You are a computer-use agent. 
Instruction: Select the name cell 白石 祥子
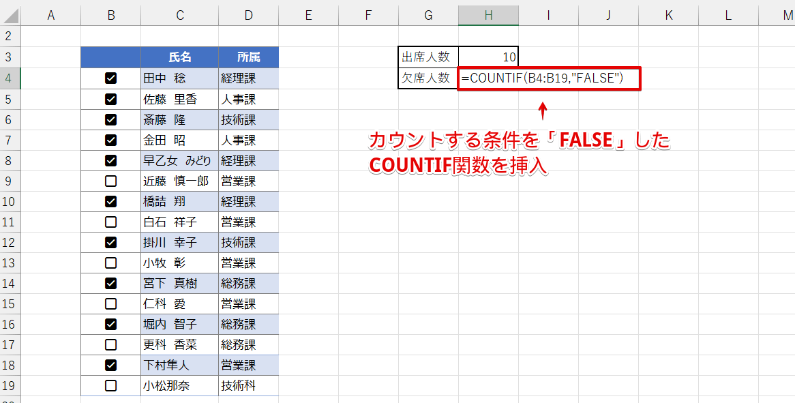coord(180,222)
